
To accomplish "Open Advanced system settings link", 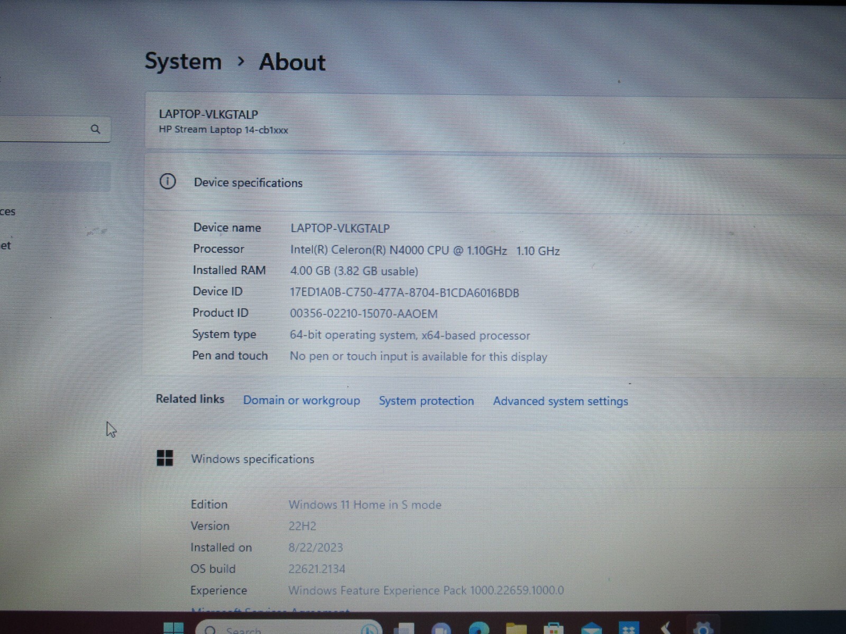I will (560, 402).
